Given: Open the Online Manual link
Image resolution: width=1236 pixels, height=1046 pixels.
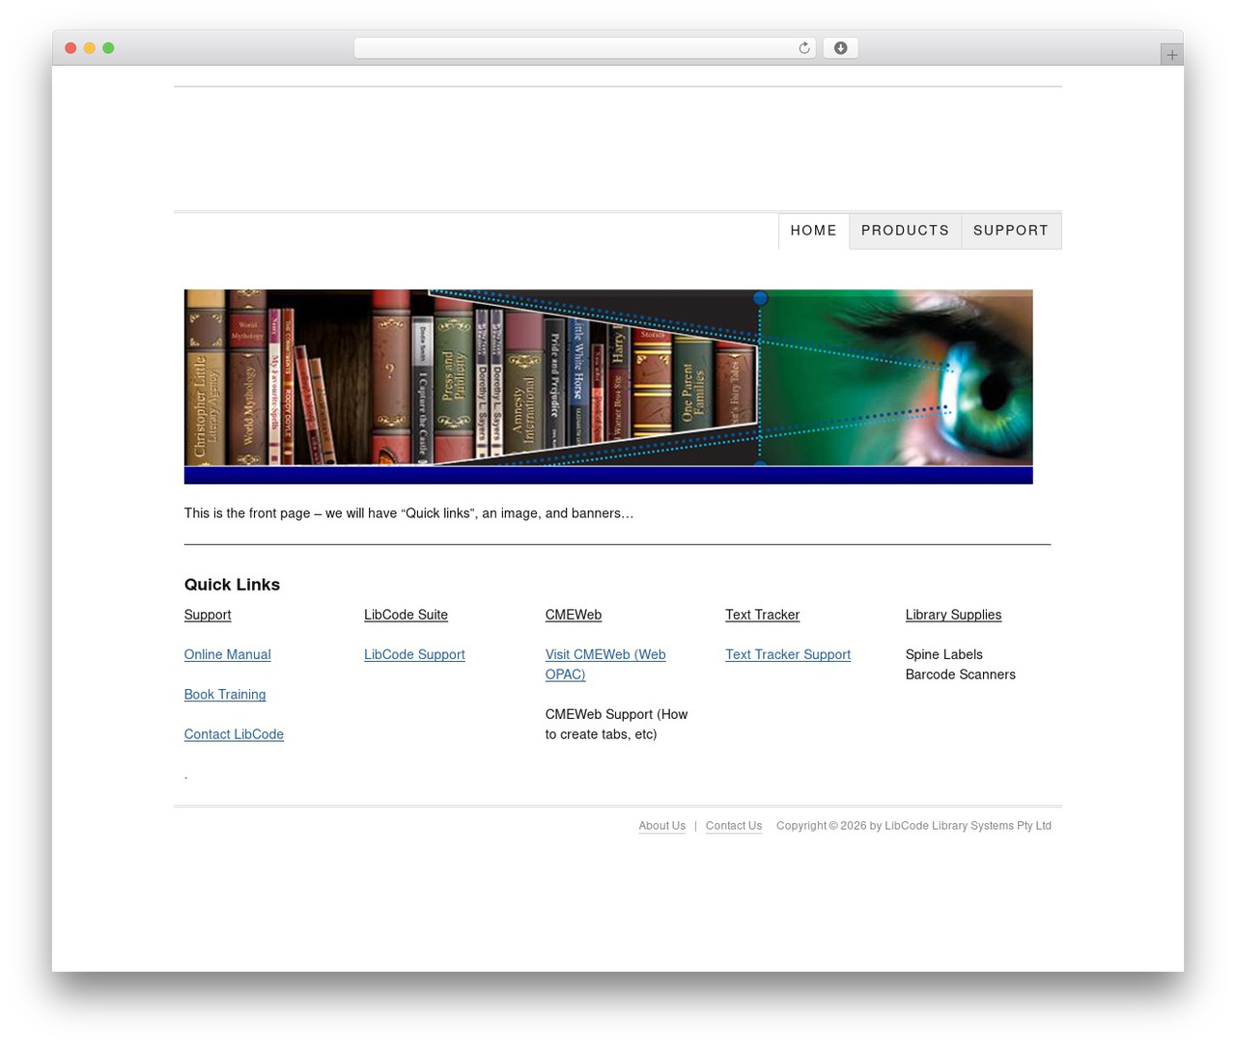Looking at the screenshot, I should (228, 654).
